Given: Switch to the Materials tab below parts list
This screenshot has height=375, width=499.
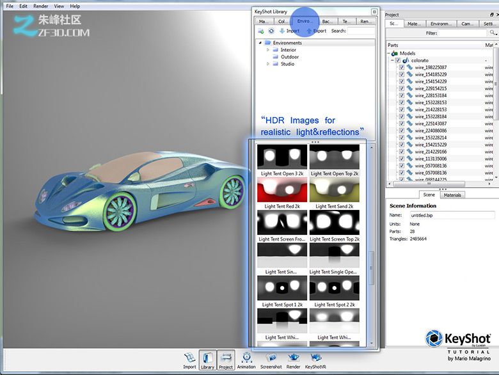Looking at the screenshot, I should click(x=452, y=195).
